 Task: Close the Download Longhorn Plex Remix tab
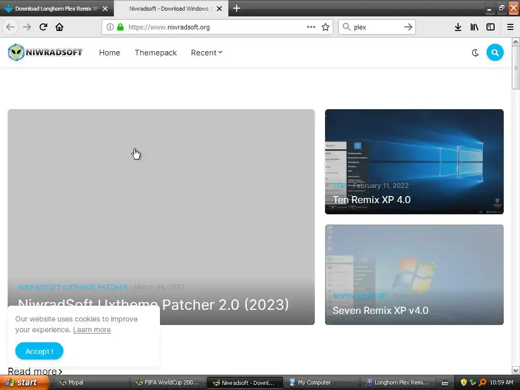point(105,9)
